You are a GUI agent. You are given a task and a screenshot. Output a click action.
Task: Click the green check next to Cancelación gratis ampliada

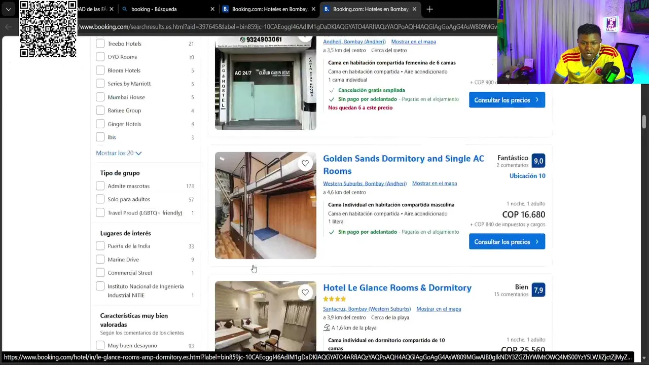[x=332, y=90]
